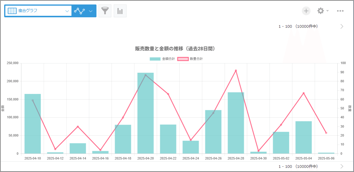Toggle the 金額合計 legend label
Viewport: 354px width, 172px height.
168,59
